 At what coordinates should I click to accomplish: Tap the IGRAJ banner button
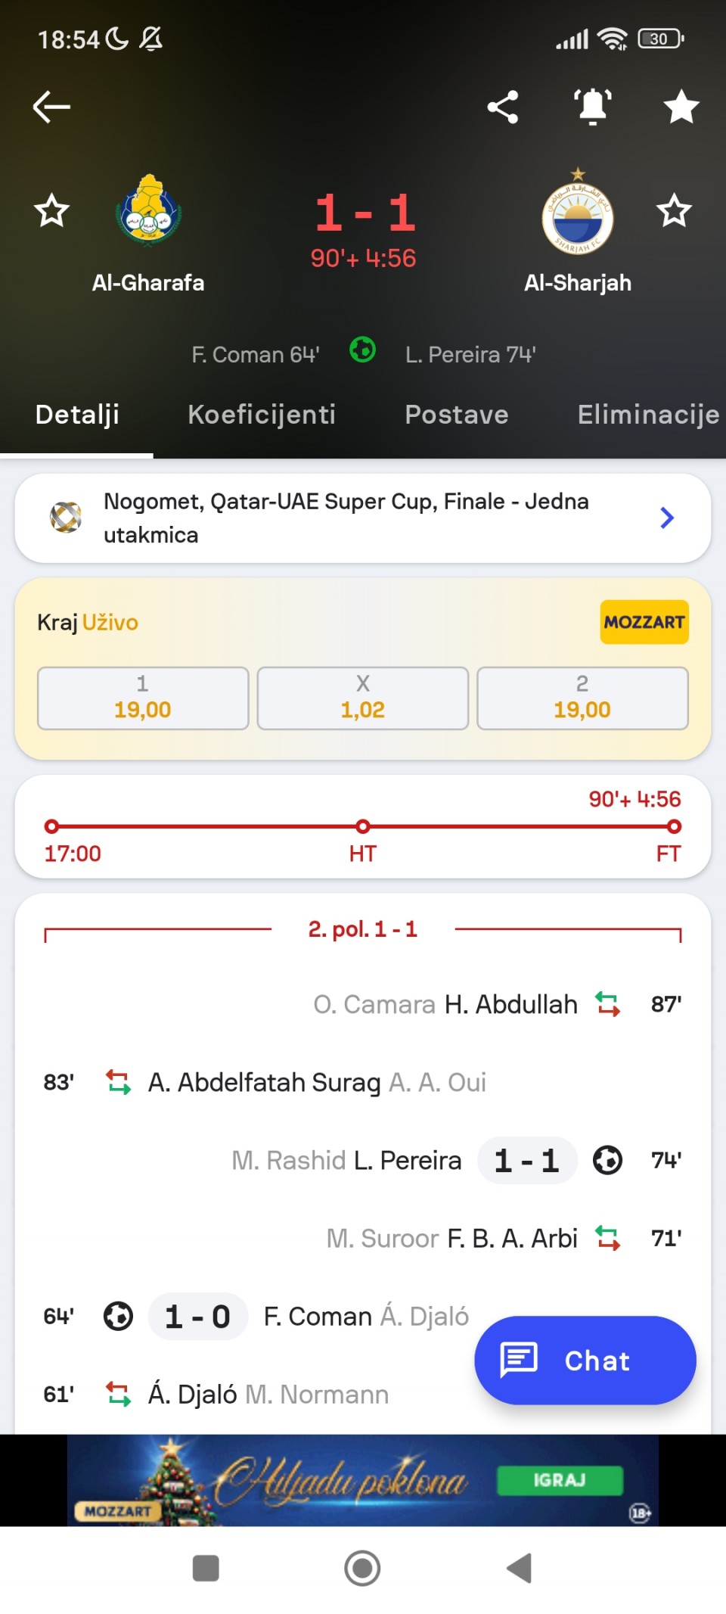tap(560, 1480)
